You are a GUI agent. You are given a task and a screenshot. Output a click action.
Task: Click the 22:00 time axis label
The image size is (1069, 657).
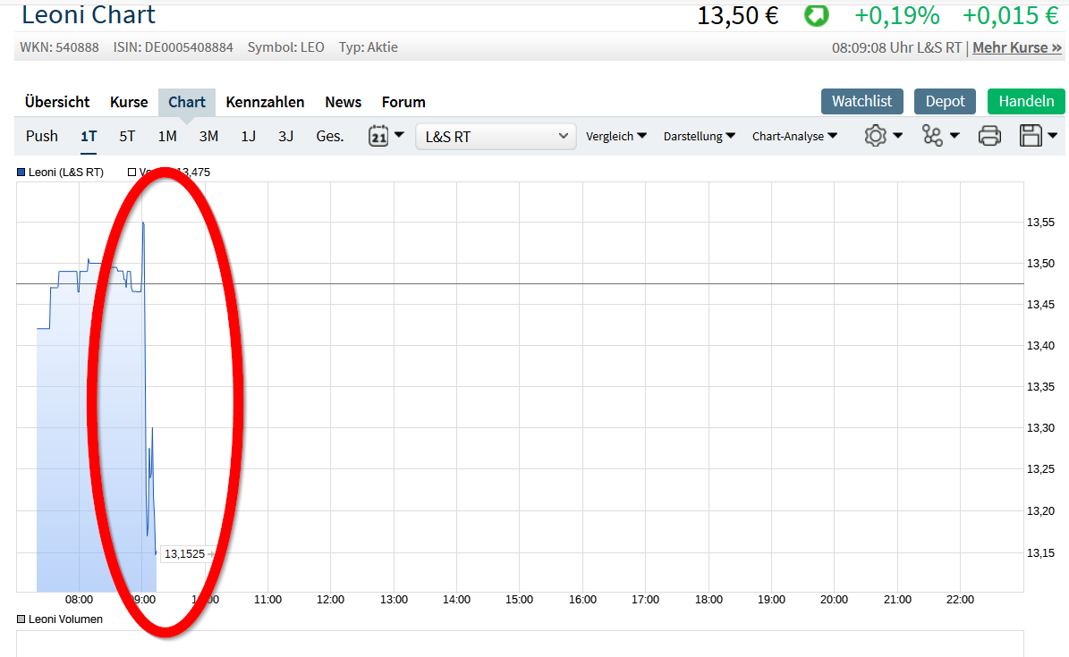[960, 600]
